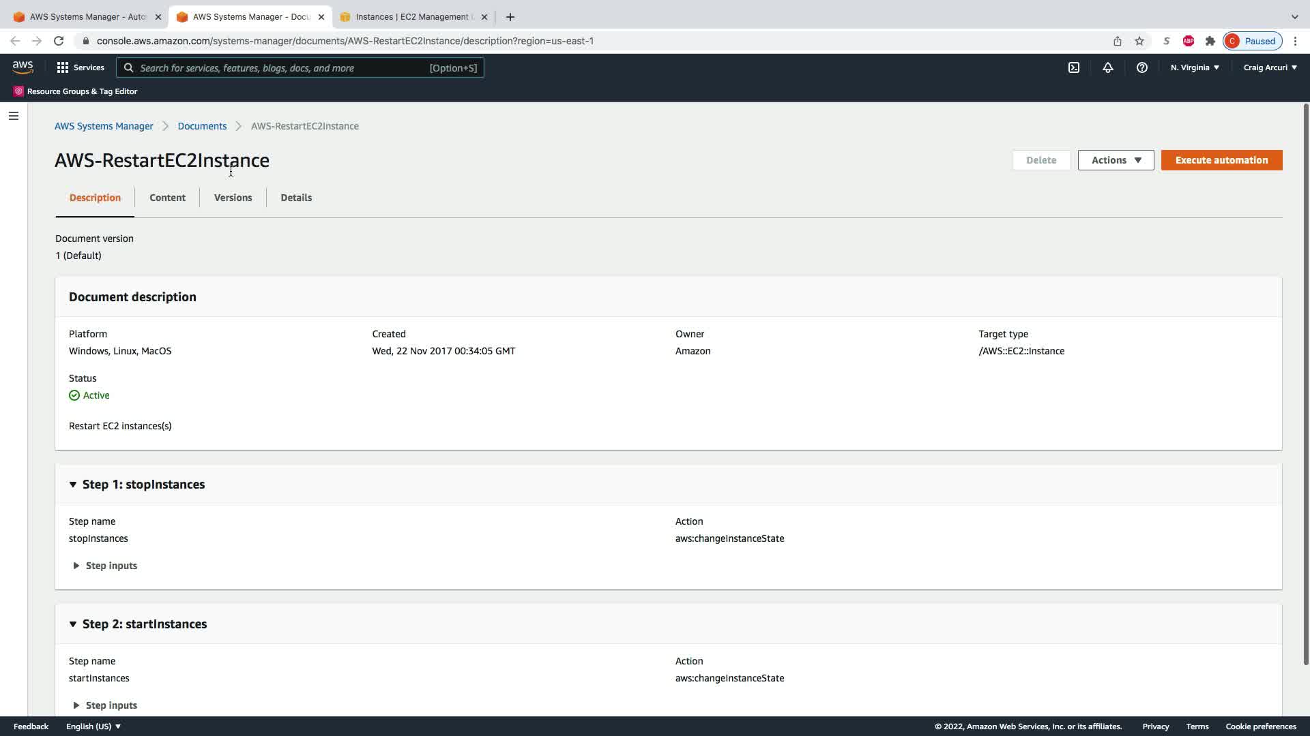Viewport: 1310px width, 736px height.
Task: Click the AWS logo home icon
Action: coord(23,67)
